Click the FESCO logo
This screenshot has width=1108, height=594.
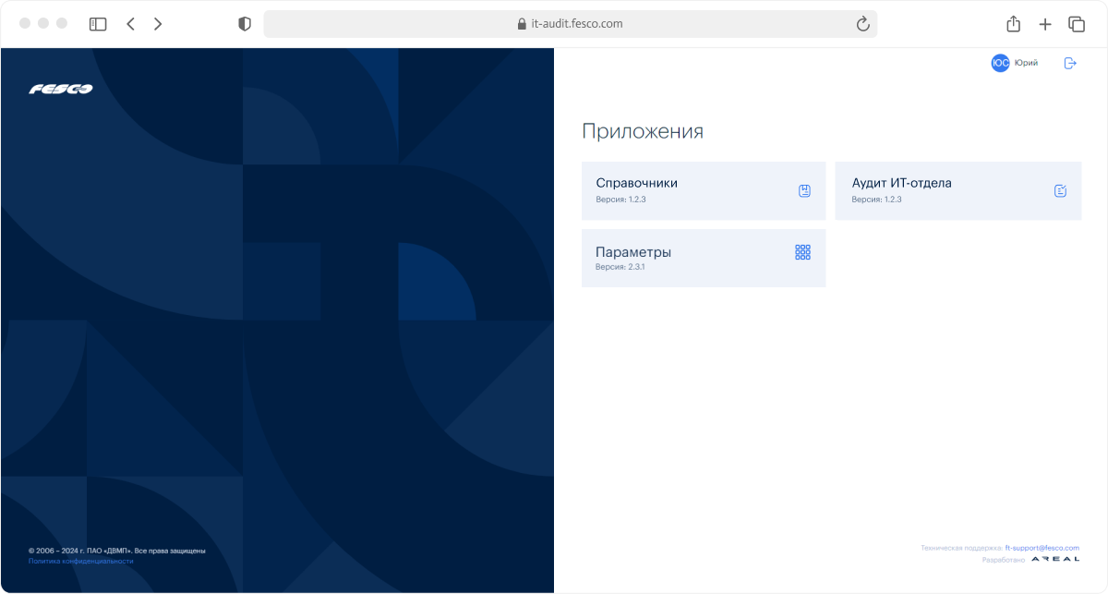[x=61, y=90]
